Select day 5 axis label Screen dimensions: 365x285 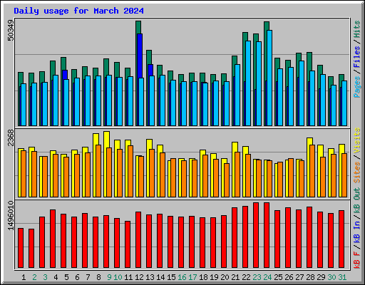pyautogui.click(x=66, y=277)
